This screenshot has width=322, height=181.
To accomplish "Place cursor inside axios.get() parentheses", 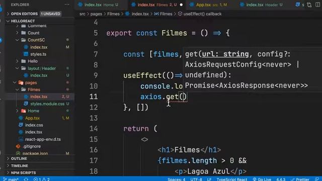I will click(x=183, y=97).
